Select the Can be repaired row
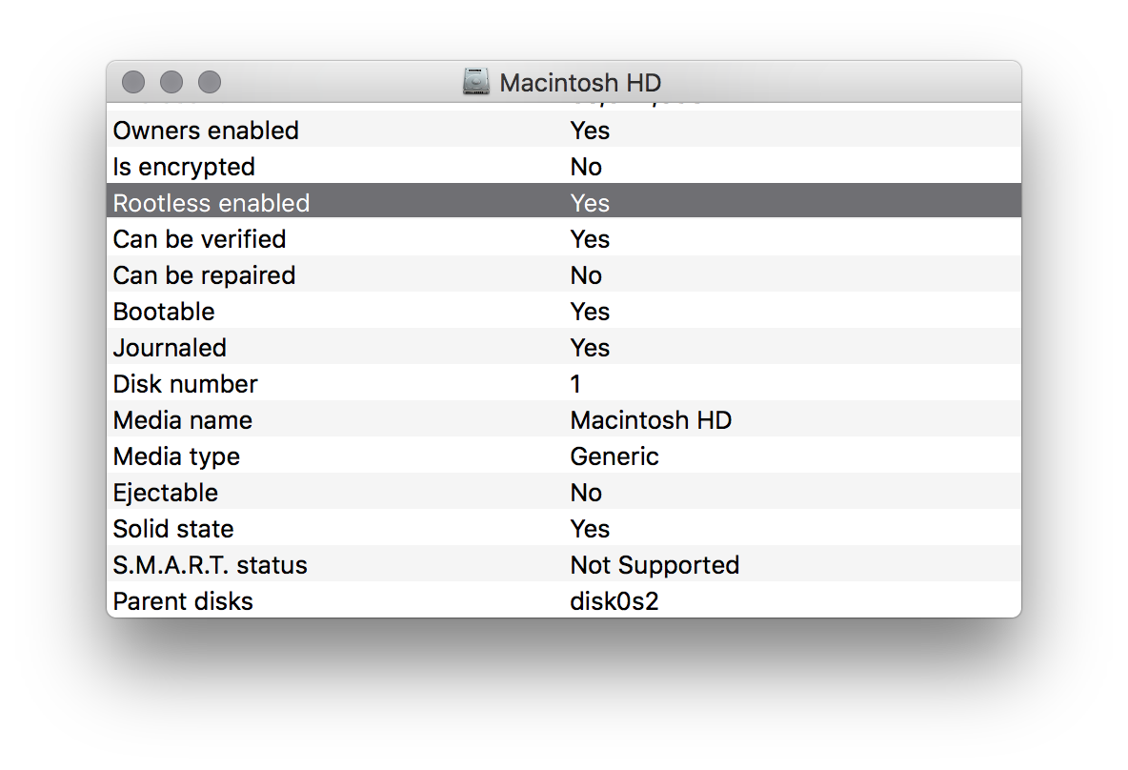Viewport: 1128px width, 770px height. (x=564, y=274)
